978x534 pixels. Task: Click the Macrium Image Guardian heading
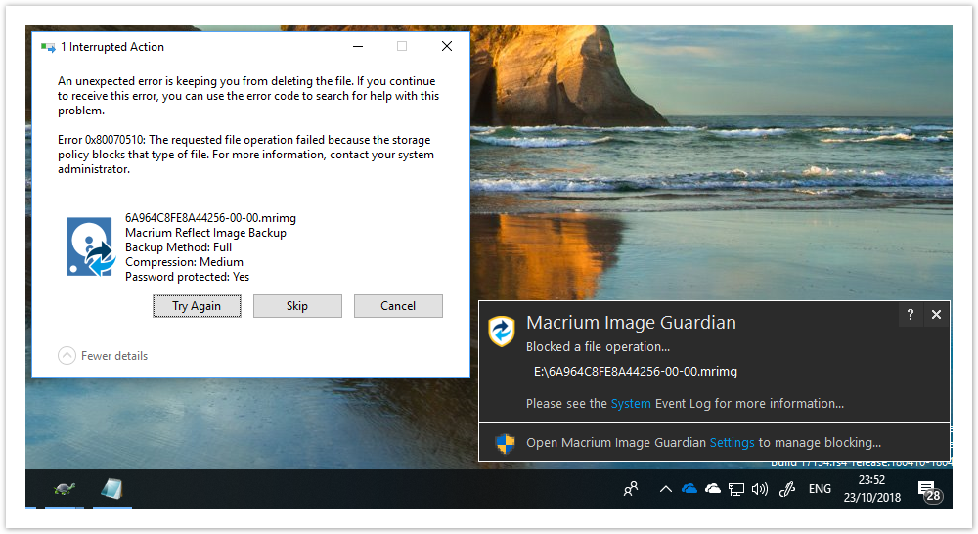point(631,323)
